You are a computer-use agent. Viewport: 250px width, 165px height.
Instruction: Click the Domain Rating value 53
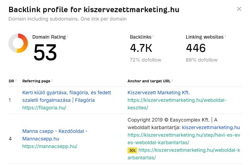point(45,52)
